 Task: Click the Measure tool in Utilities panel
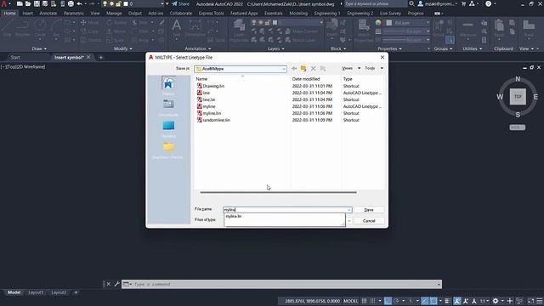coord(467,28)
